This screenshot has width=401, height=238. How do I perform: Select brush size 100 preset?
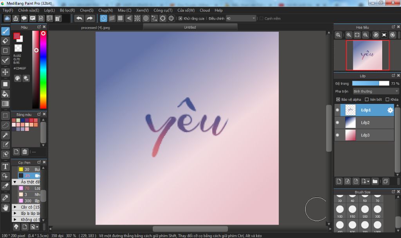tap(340, 211)
